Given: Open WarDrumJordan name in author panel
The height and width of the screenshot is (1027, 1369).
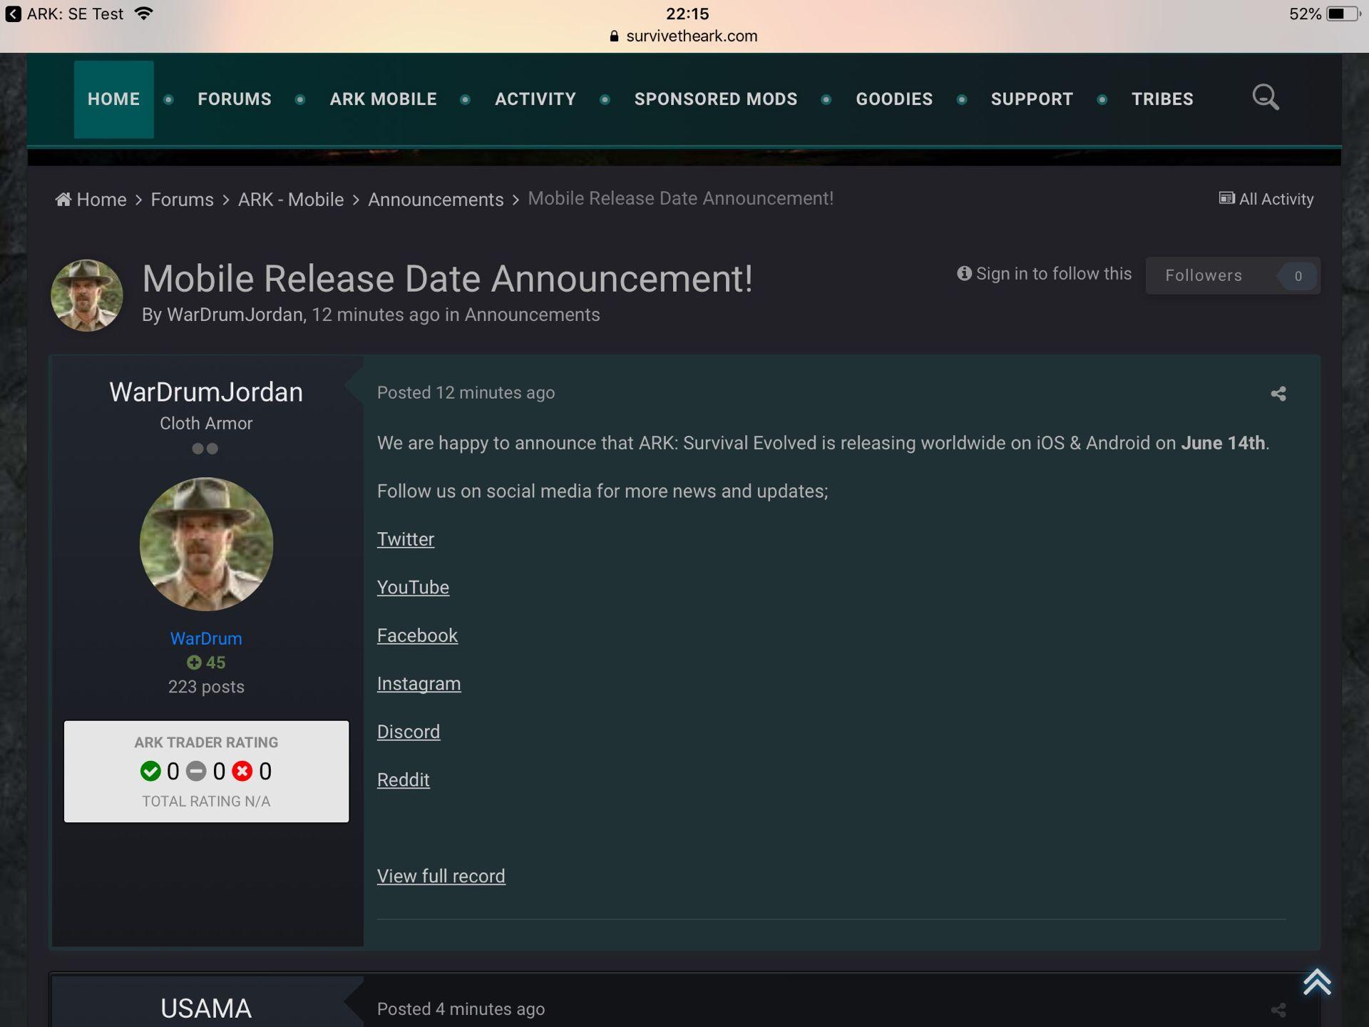Looking at the screenshot, I should pyautogui.click(x=206, y=392).
